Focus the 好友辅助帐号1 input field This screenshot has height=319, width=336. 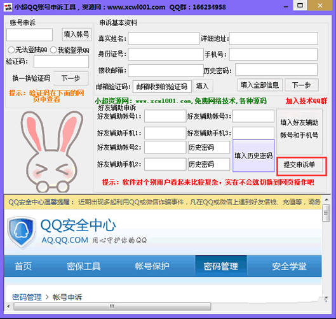point(165,116)
